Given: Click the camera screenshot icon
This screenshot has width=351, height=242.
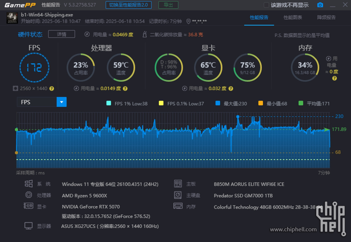Looking at the screenshot, I should (x=320, y=5).
